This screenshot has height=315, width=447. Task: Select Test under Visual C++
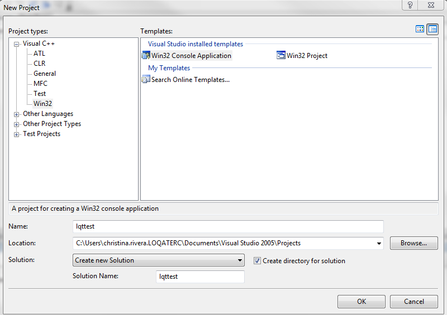39,93
